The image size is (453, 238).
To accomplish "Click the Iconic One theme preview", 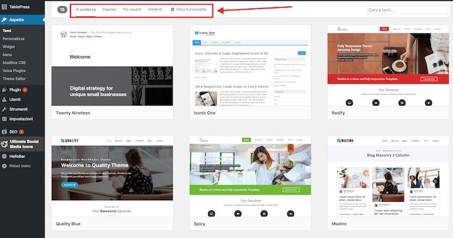I will click(250, 65).
